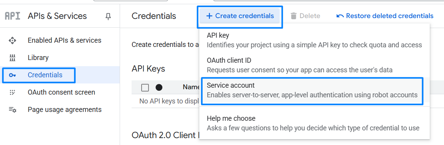Click the black circle API Keys column header
Viewport: 444px width, 145px height.
coord(159,88)
